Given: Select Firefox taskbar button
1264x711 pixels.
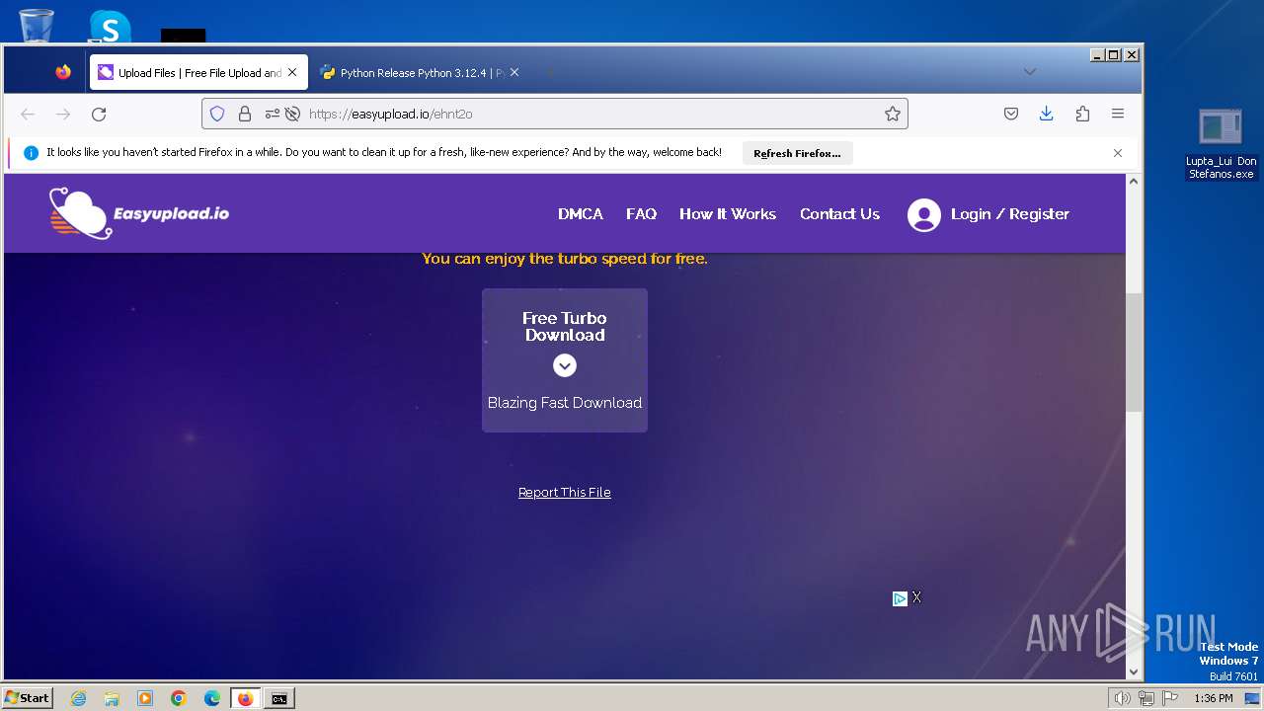Looking at the screenshot, I should [246, 698].
